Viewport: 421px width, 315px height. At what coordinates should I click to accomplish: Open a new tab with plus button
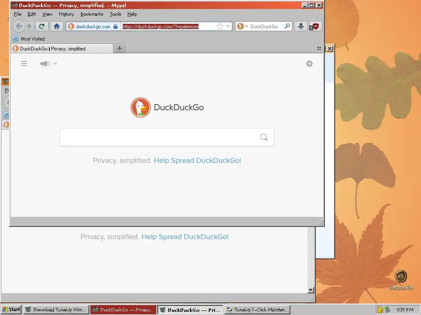tap(120, 48)
